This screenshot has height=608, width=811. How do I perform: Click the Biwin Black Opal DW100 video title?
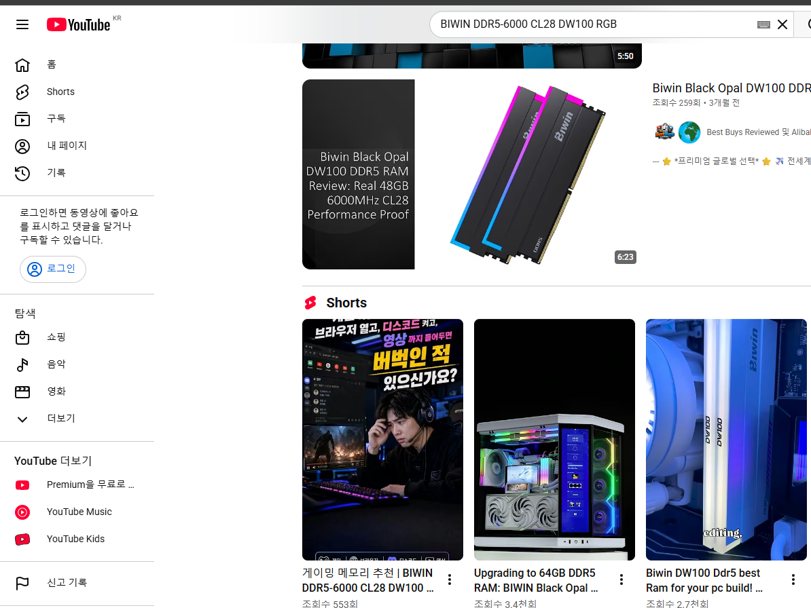pyautogui.click(x=732, y=88)
